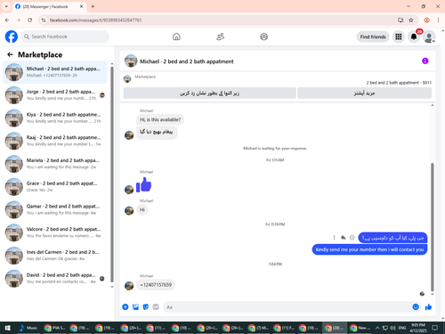
Task: Open the grid Menu icon
Action: click(x=399, y=37)
